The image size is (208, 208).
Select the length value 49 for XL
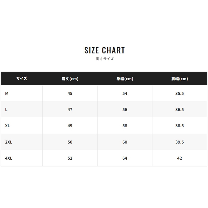70,126
